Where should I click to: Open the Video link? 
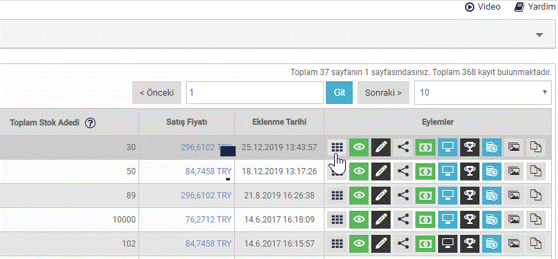[x=483, y=7]
